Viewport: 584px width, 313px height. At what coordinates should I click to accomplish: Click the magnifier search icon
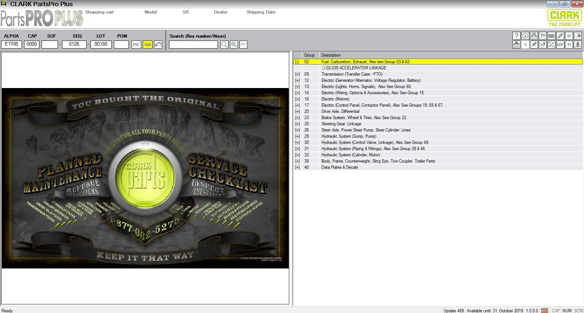pos(224,45)
